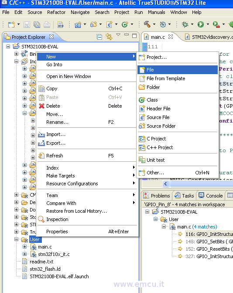
Task: Open dropdown arrow next to Run icon
Action: point(208,24)
